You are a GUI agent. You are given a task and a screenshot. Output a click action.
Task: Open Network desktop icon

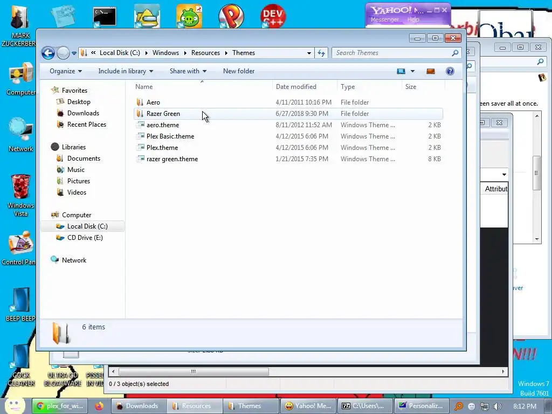21,134
